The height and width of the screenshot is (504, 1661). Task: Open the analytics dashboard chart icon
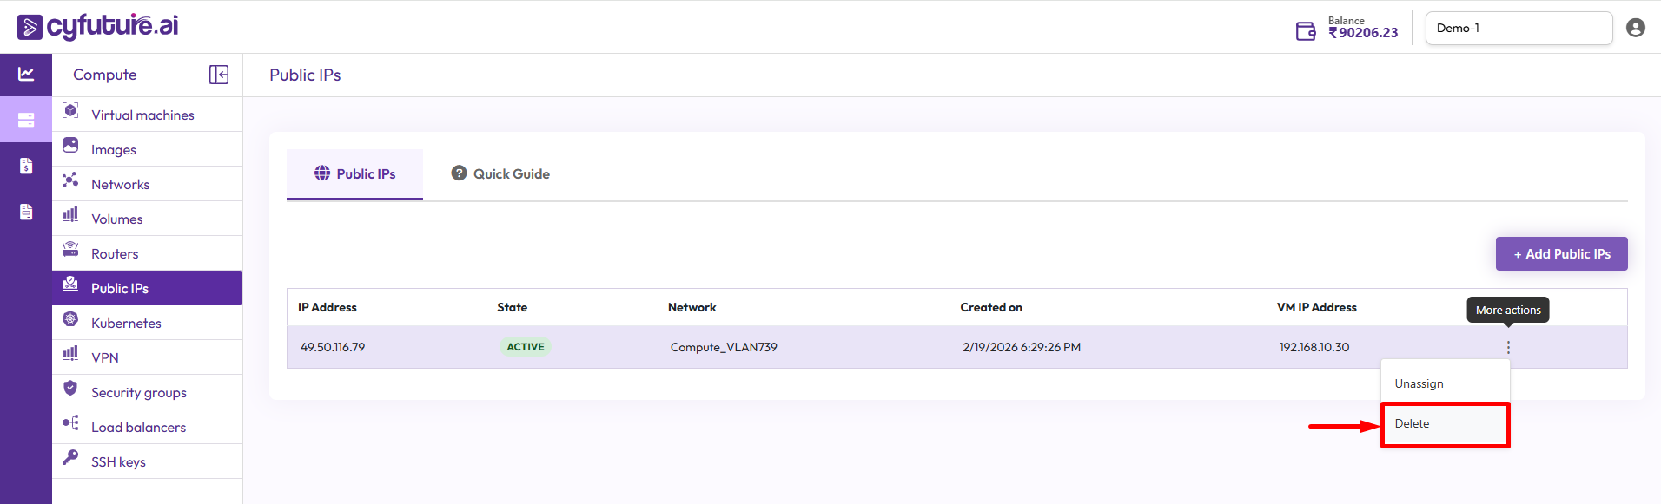click(x=26, y=75)
